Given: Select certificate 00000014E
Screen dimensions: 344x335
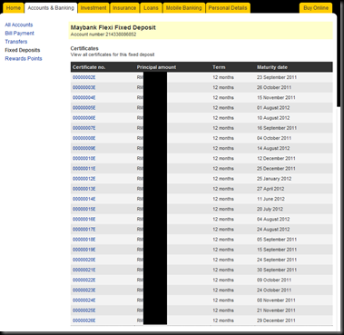Looking at the screenshot, I should [84, 199].
